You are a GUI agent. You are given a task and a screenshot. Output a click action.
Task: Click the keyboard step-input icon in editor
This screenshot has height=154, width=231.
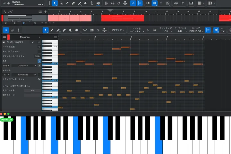tap(92, 30)
